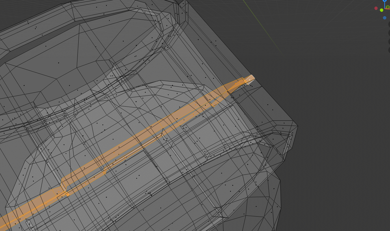Image resolution: width=390 pixels, height=231 pixels.
Task: Click the dark blue lower gizmo dot
Action: coord(385,18)
